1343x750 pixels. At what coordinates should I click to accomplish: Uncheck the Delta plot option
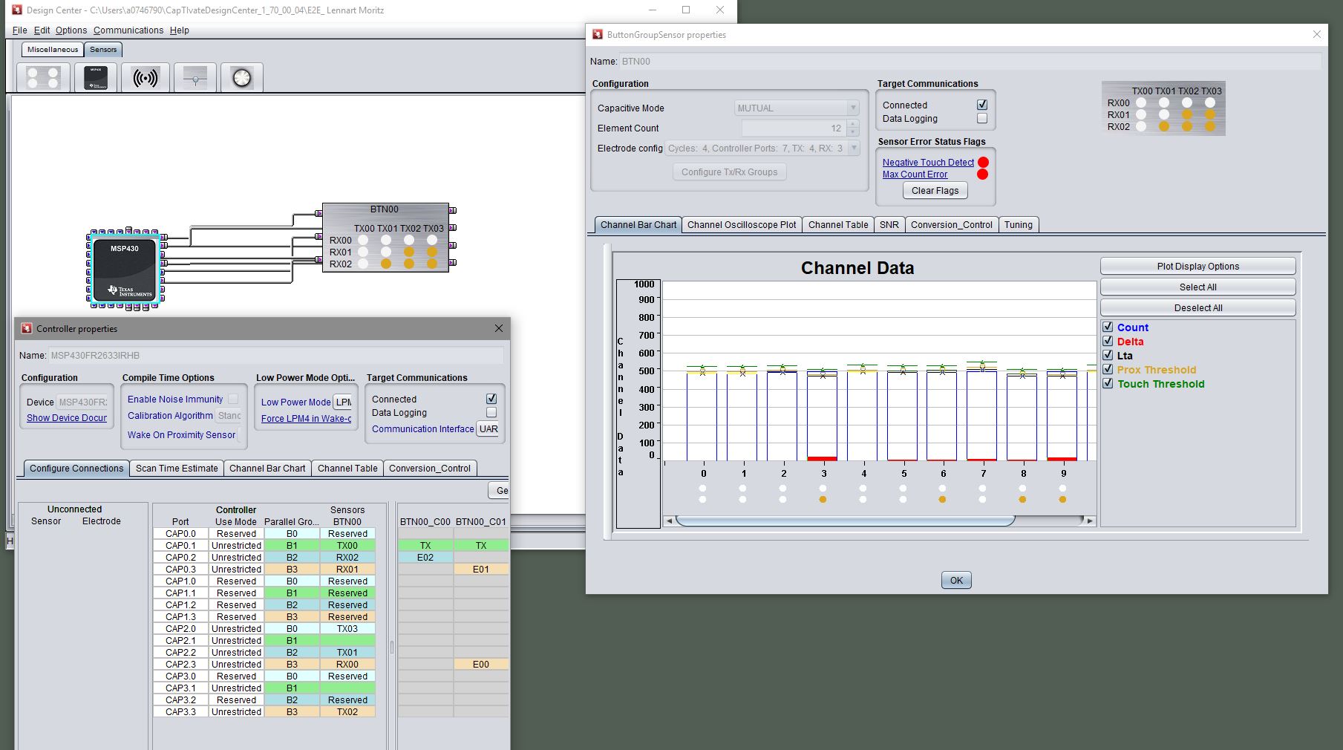click(x=1108, y=341)
